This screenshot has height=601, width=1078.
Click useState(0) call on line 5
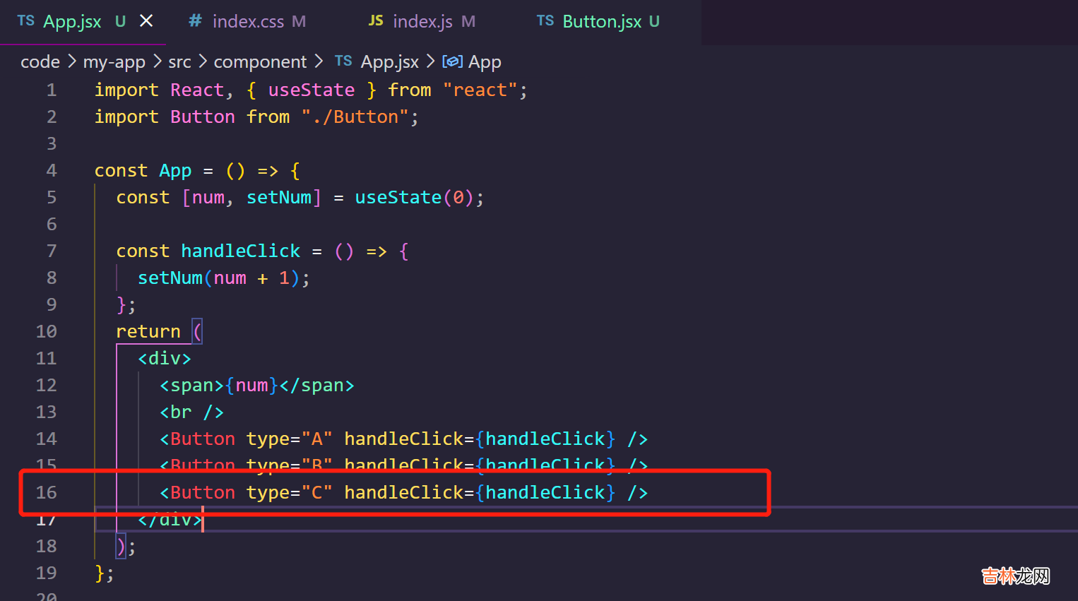pos(414,198)
